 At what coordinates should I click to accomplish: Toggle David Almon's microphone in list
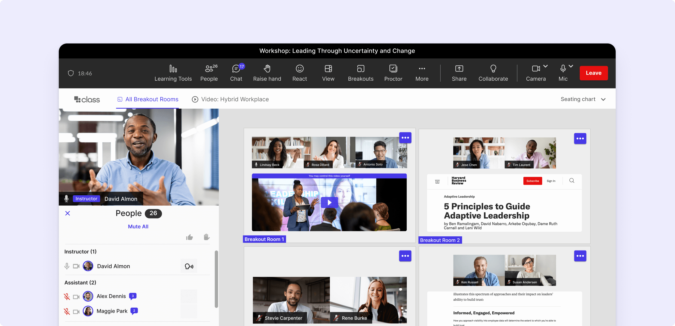coord(67,266)
